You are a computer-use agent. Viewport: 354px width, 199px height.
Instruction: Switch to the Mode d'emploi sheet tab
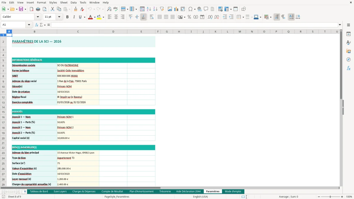(x=233, y=191)
